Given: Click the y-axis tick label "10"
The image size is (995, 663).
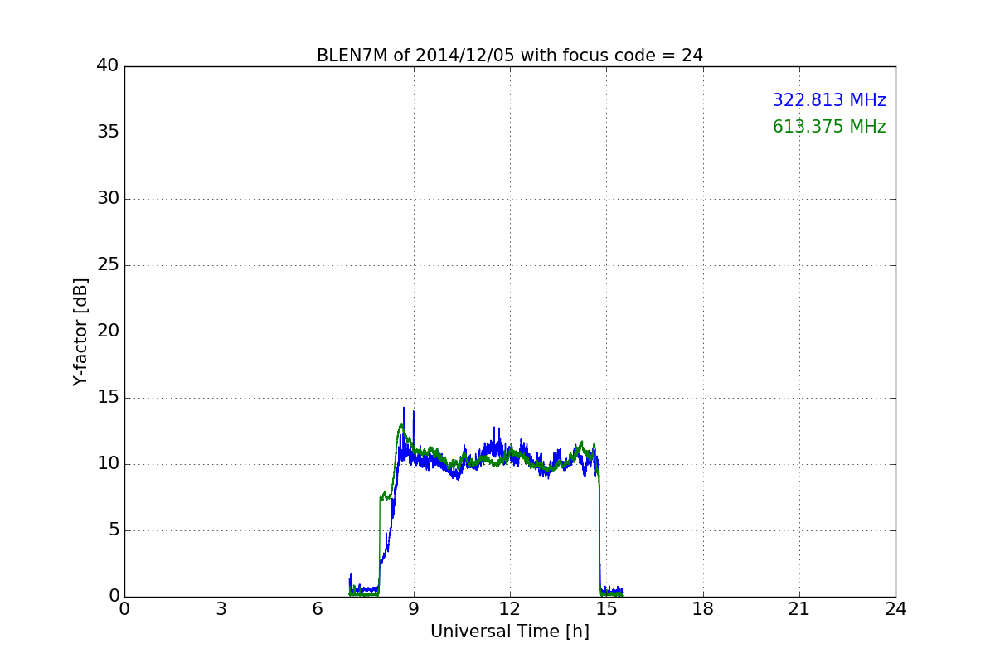Looking at the screenshot, I should point(108,464).
